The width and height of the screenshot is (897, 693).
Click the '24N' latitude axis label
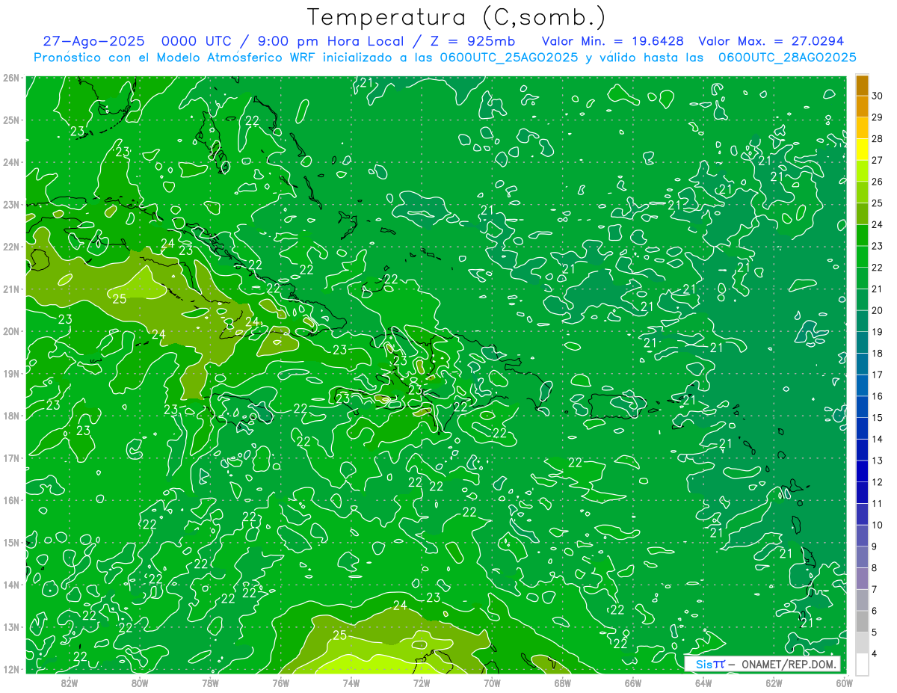pos(11,162)
